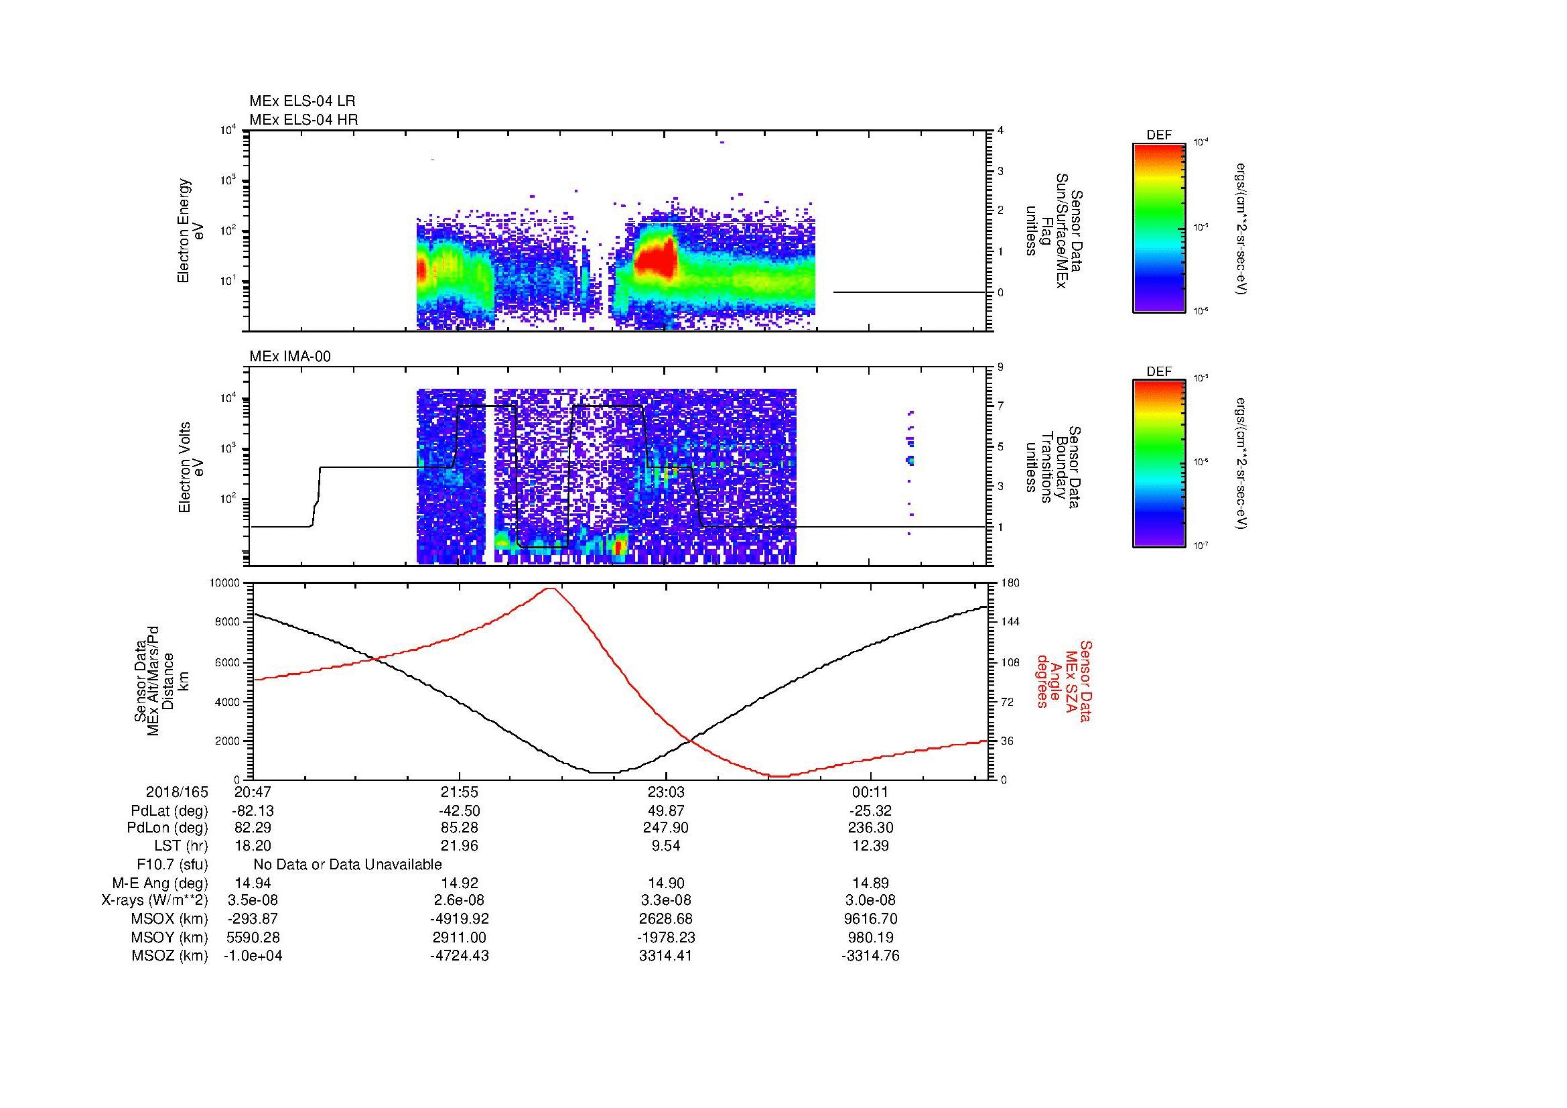Click the red hotspot at bottom of IMA spectrogram
The height and width of the screenshot is (1108, 1567).
click(619, 546)
